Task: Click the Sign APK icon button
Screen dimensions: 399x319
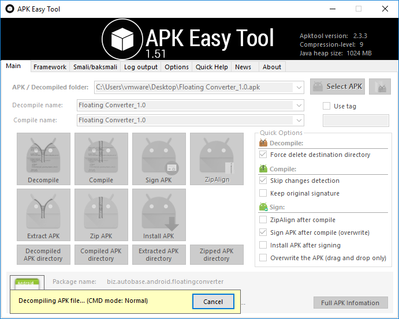Action: (159, 159)
